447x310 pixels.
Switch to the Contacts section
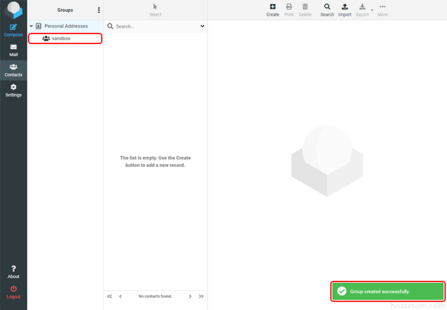13,70
